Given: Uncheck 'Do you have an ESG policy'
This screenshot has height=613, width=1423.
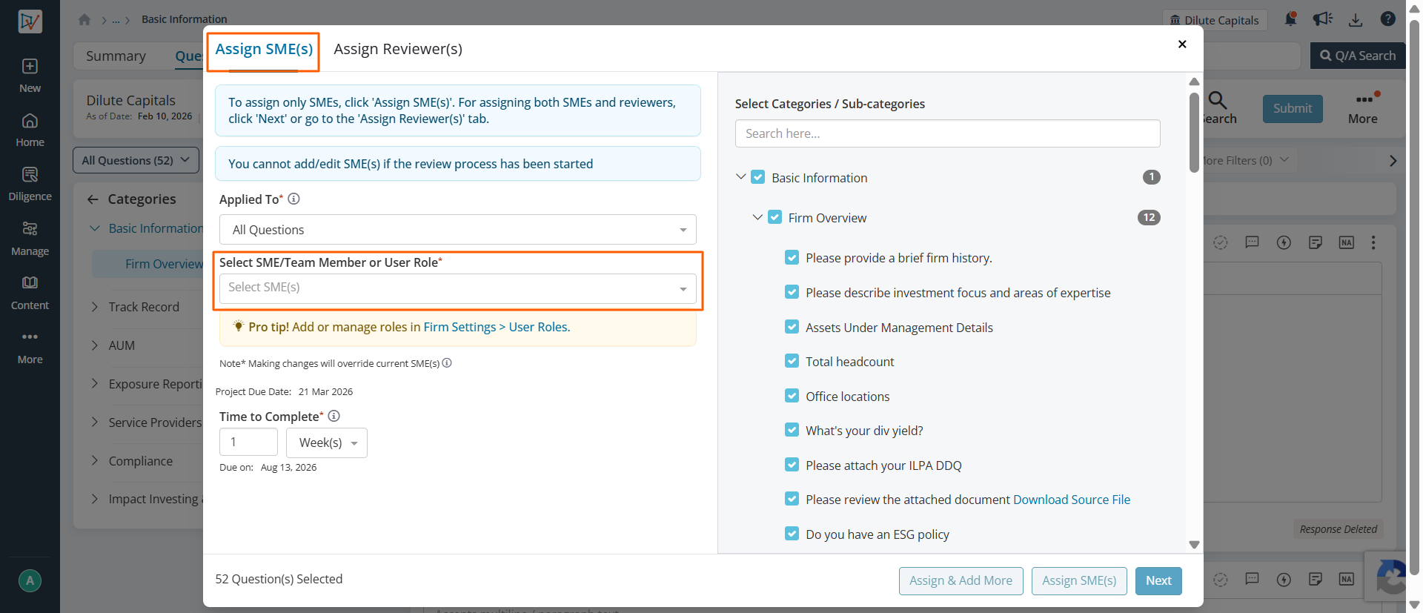Looking at the screenshot, I should pos(792,534).
